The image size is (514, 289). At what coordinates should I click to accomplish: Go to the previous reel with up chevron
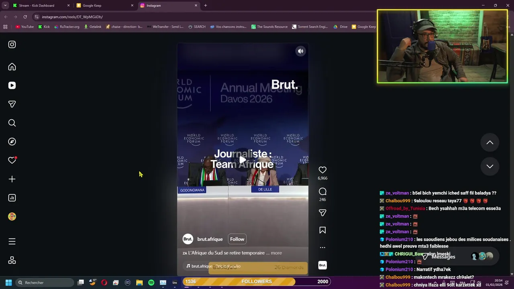click(490, 142)
